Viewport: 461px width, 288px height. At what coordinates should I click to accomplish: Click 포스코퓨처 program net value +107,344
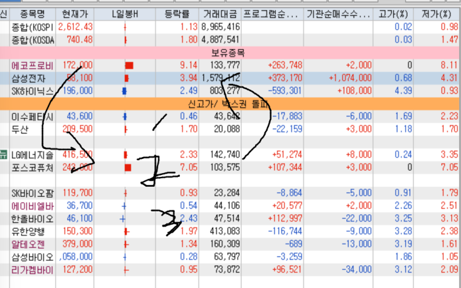click(x=285, y=168)
